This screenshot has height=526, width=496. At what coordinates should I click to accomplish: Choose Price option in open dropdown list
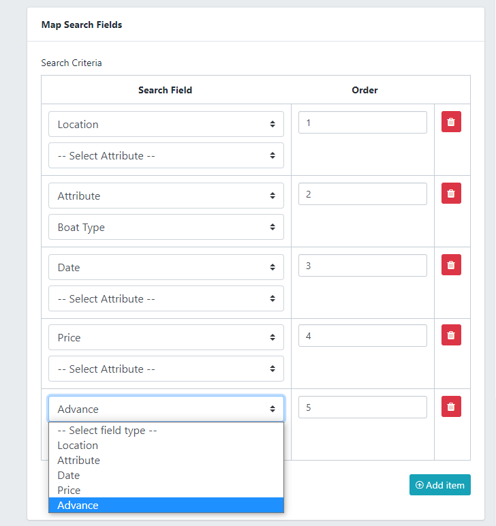[x=69, y=491]
